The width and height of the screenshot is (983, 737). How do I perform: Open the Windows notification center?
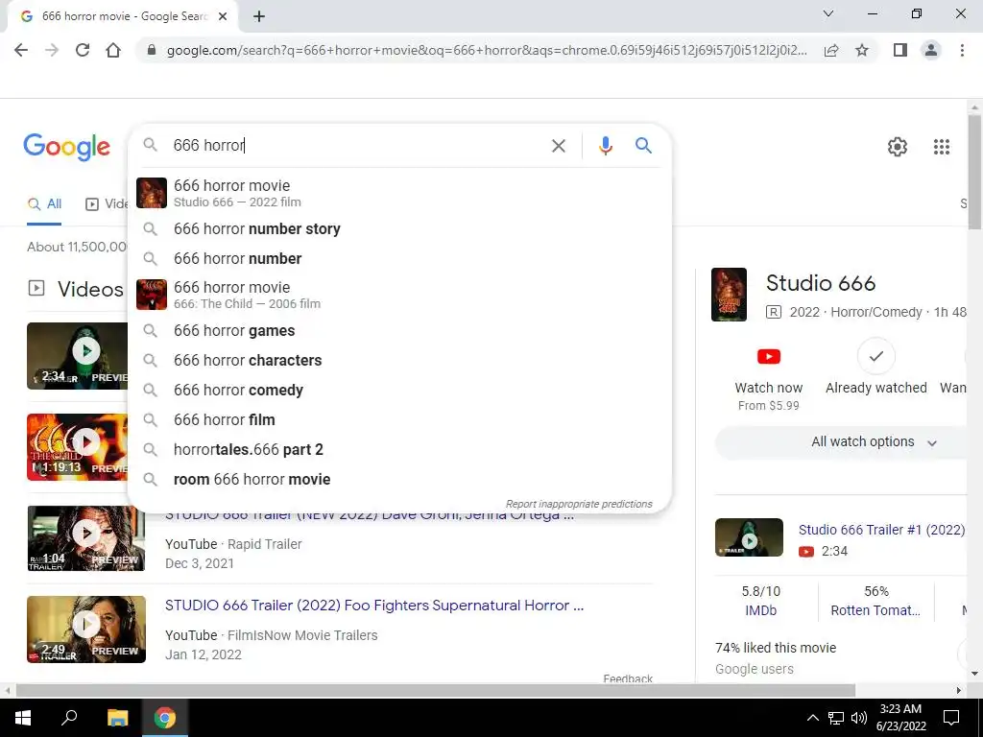point(951,718)
